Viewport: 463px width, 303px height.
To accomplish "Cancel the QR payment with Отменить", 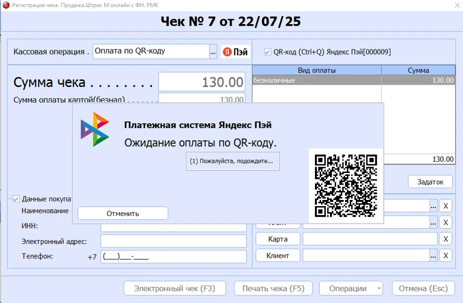I will 123,213.
